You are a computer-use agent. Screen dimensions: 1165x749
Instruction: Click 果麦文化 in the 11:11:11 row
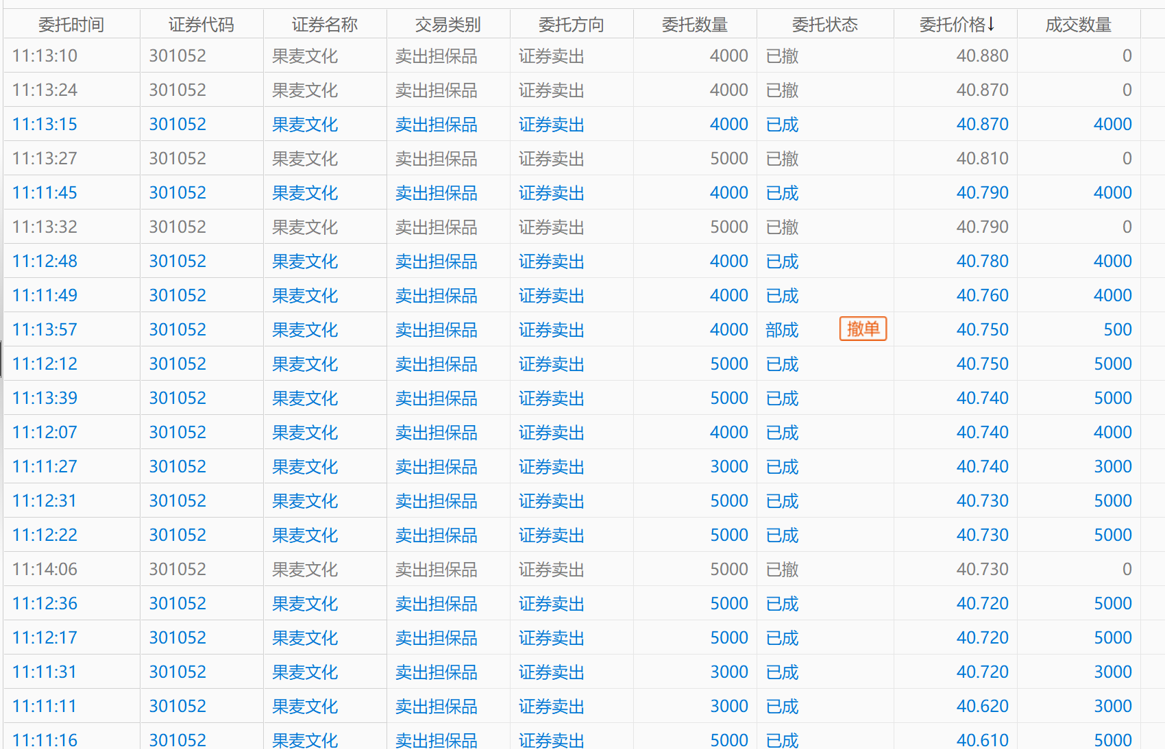305,706
